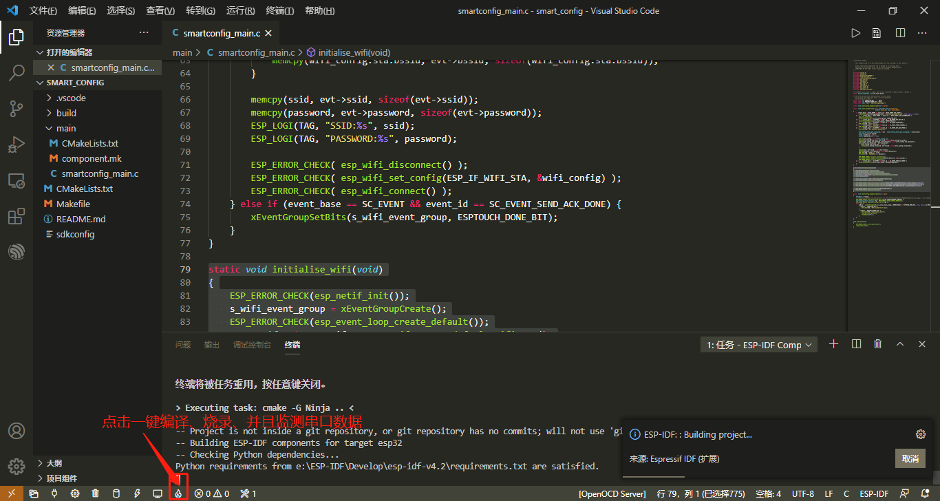Split the terminal panel

pyautogui.click(x=856, y=344)
